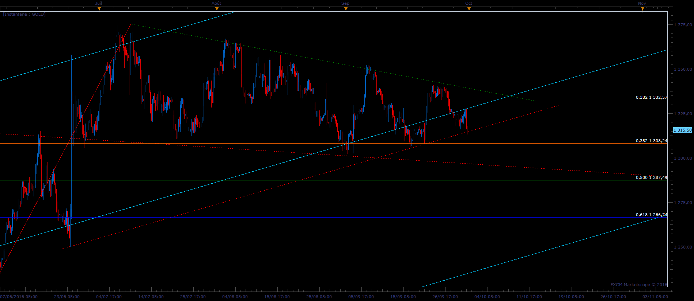Click the current price tag 1 315,50

point(683,130)
